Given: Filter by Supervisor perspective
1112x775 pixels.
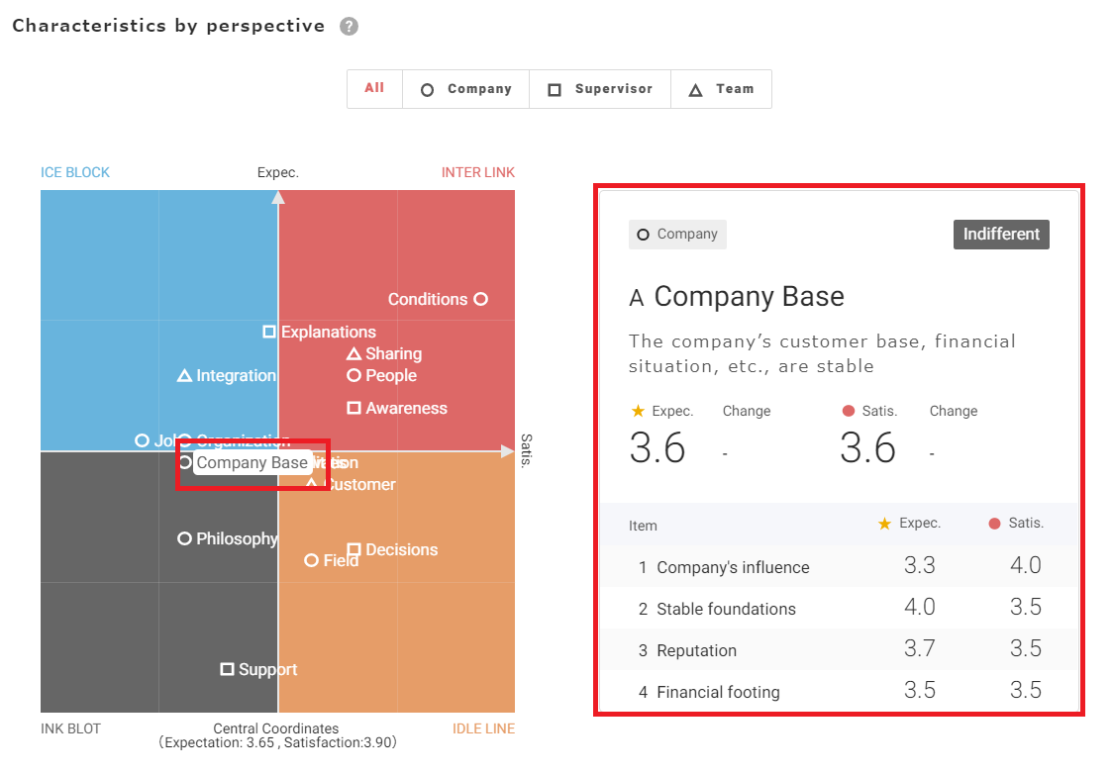Looking at the screenshot, I should (600, 89).
